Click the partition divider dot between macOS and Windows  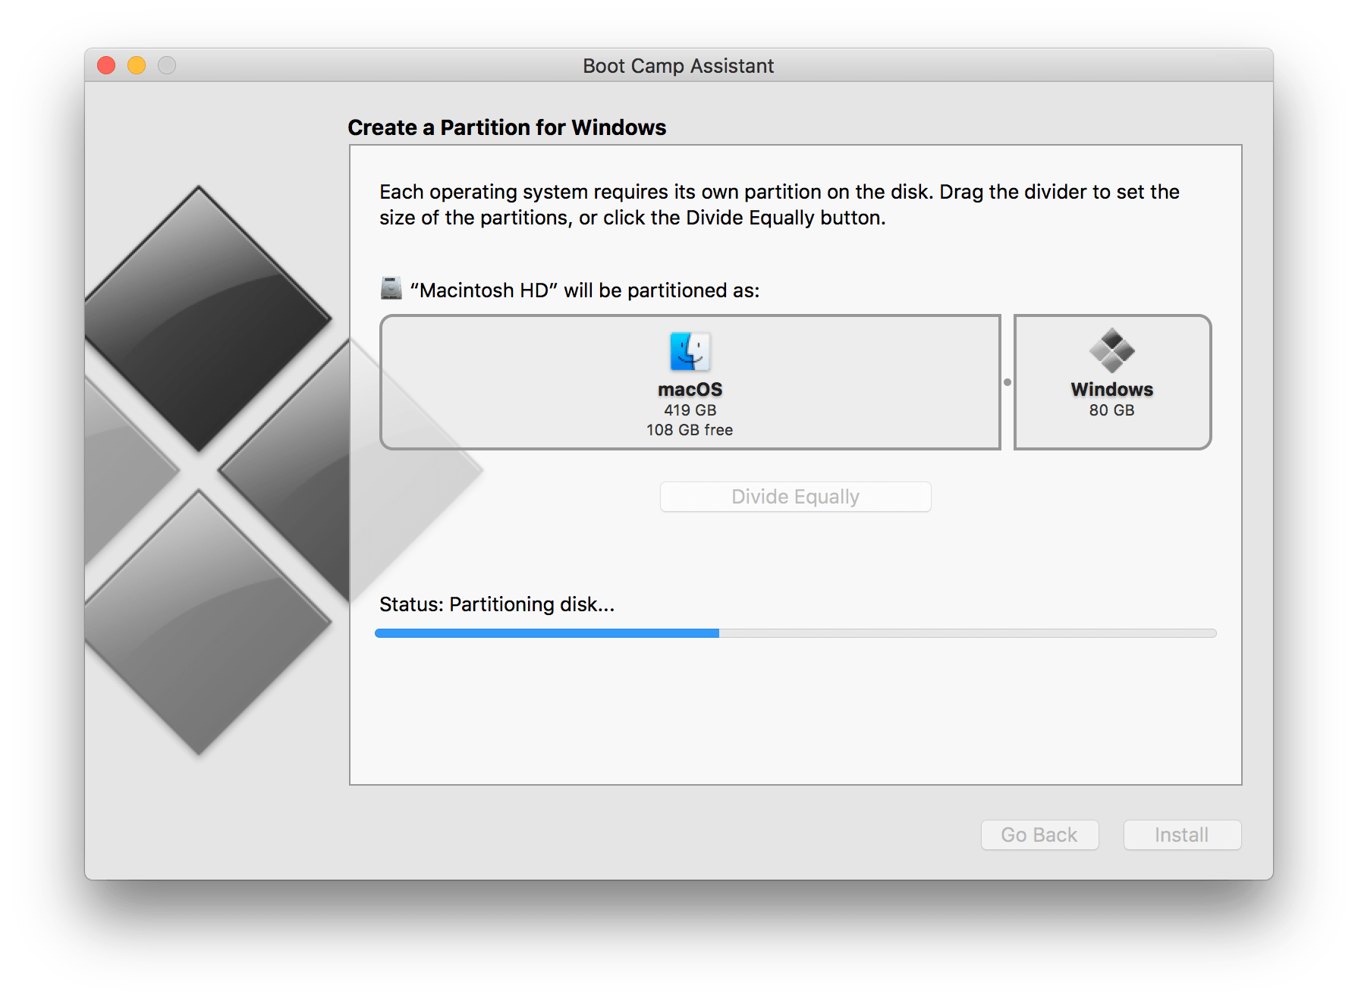pos(1007,382)
